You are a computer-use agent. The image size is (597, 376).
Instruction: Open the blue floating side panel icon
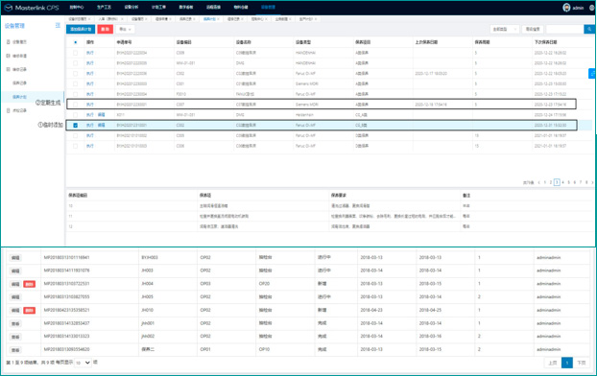click(592, 74)
